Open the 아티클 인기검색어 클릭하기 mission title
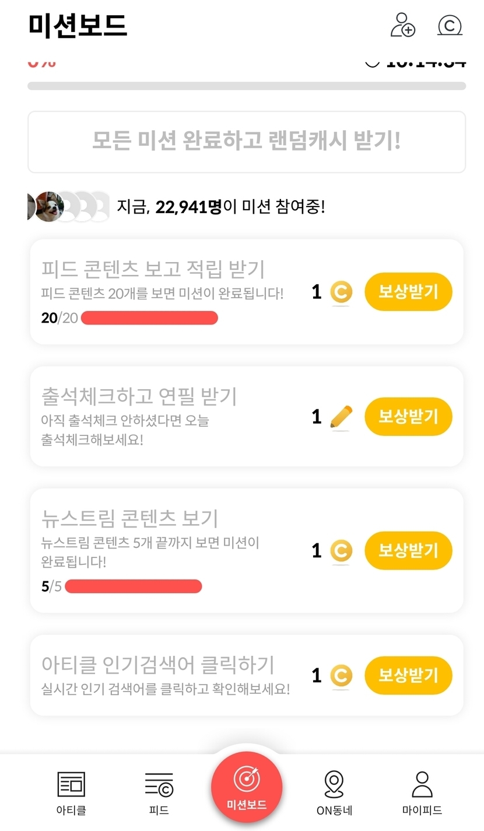This screenshot has height=831, width=484. 157,665
